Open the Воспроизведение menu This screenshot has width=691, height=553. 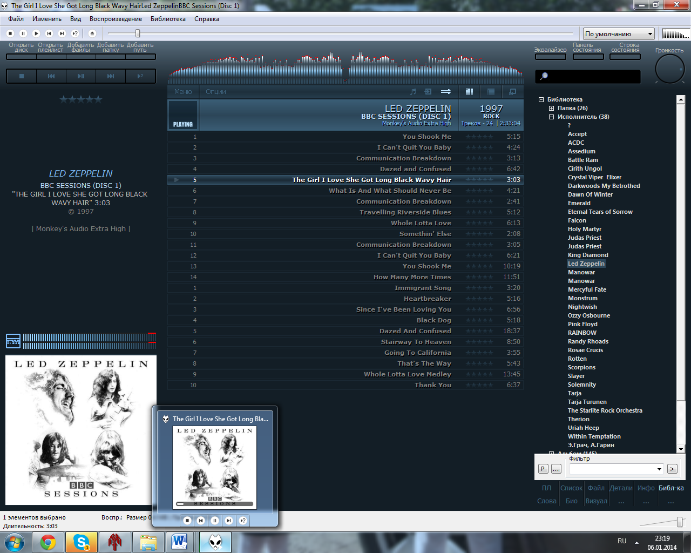coord(116,19)
